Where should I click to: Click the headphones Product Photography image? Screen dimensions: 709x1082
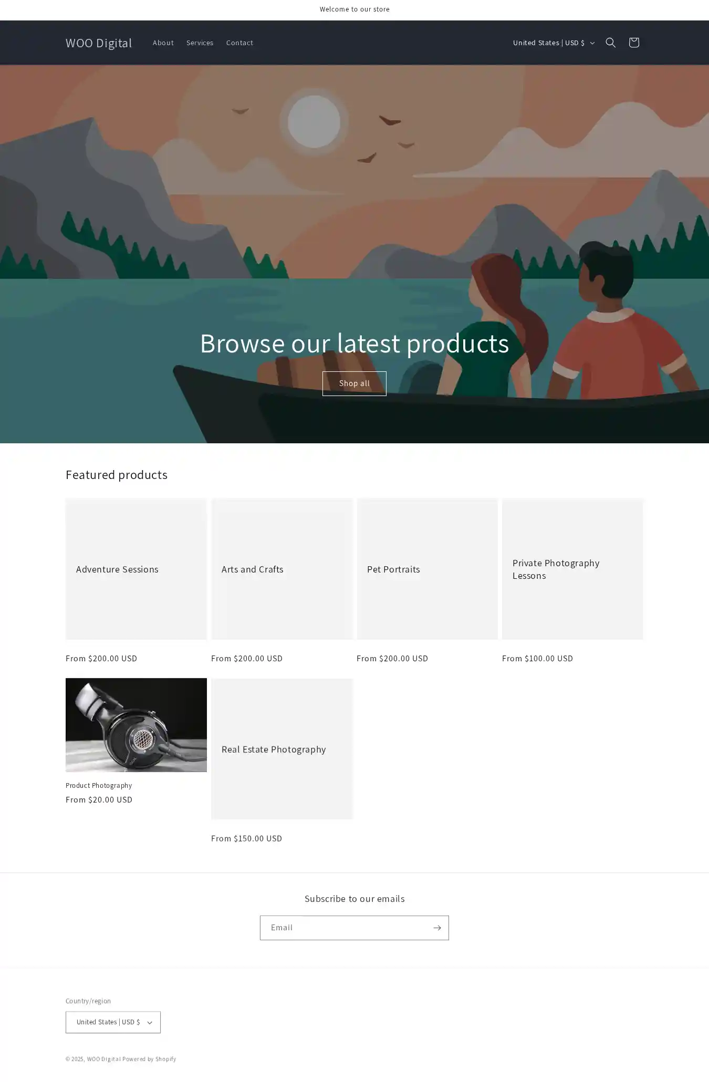click(136, 725)
